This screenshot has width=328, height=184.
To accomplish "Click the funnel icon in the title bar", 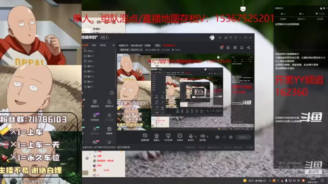I will pos(230,38).
